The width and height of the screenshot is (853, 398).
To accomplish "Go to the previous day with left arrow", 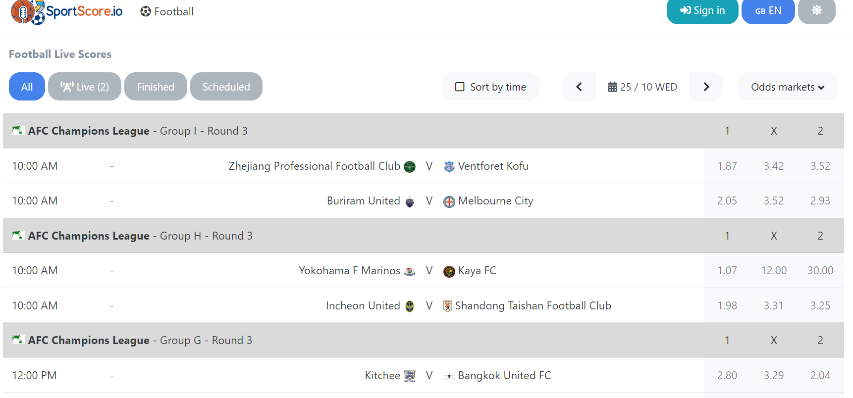I will (x=579, y=86).
